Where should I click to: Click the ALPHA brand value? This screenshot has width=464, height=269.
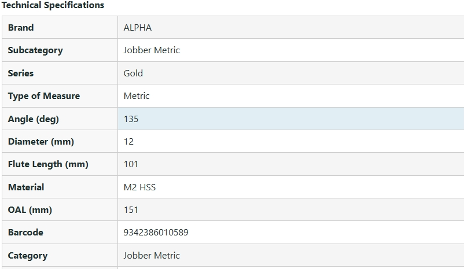click(x=138, y=28)
